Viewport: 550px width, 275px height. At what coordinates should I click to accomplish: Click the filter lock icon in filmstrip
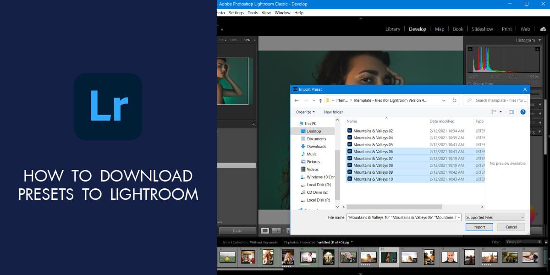(x=546, y=242)
